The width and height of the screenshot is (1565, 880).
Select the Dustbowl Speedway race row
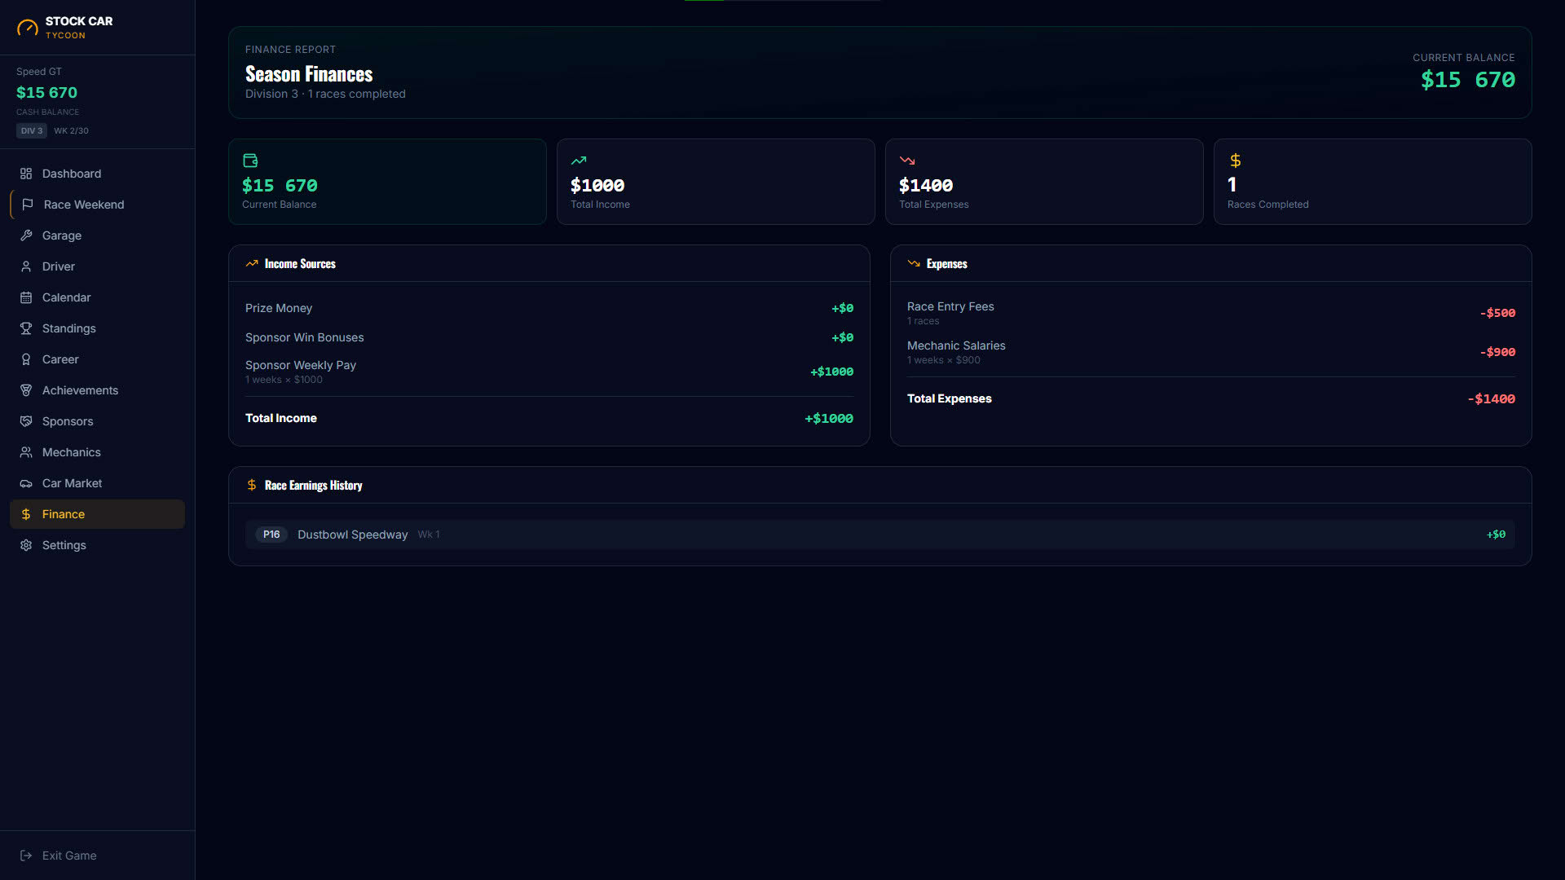pos(879,535)
